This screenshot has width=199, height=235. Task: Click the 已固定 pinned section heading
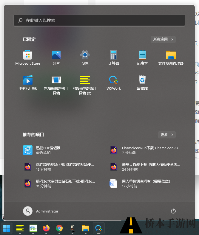pos(29,39)
